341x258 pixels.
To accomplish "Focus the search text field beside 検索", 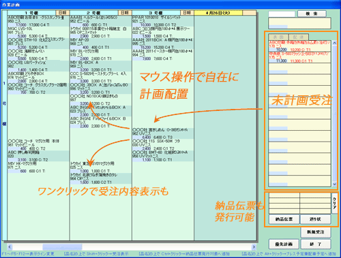I will coord(282,14).
